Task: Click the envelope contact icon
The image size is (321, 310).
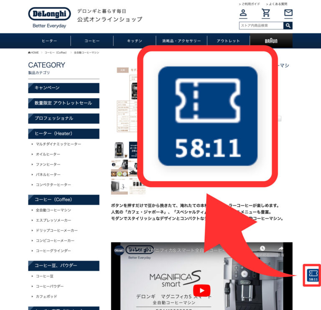Action: pos(288,13)
